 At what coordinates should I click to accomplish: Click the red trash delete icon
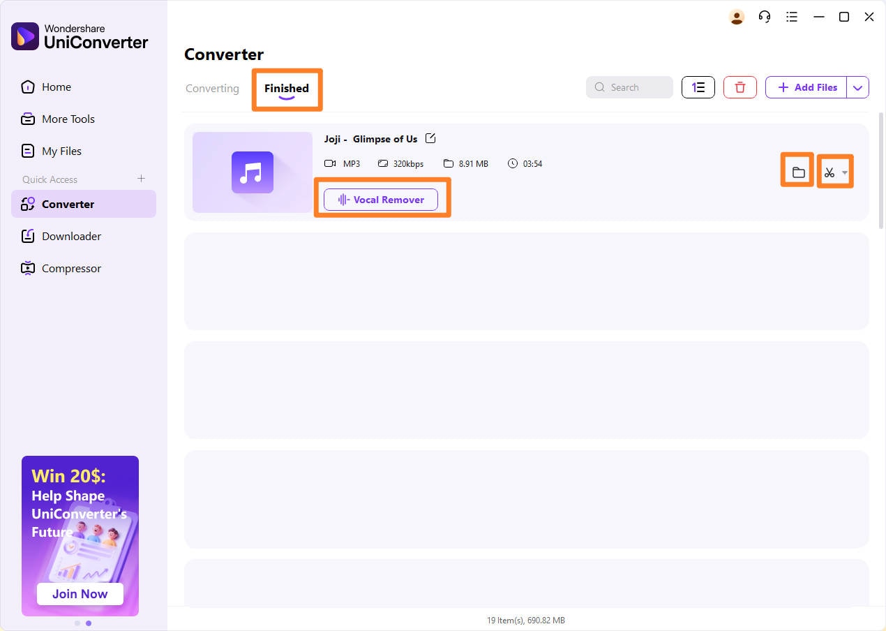click(740, 87)
